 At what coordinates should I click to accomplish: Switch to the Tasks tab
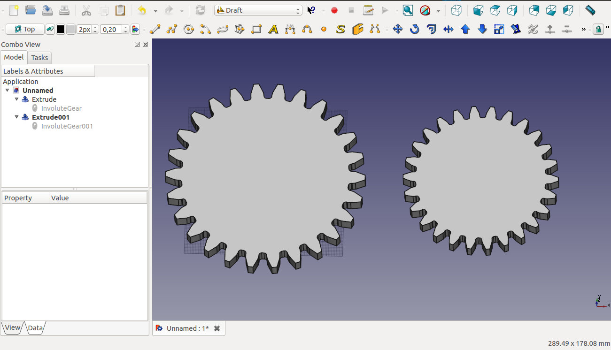click(x=39, y=58)
